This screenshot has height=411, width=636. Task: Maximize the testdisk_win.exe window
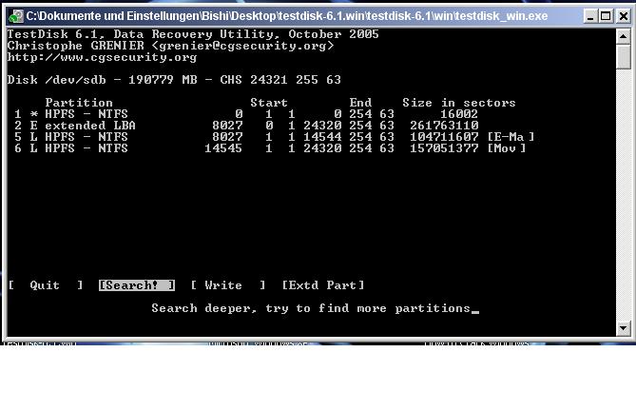point(606,16)
